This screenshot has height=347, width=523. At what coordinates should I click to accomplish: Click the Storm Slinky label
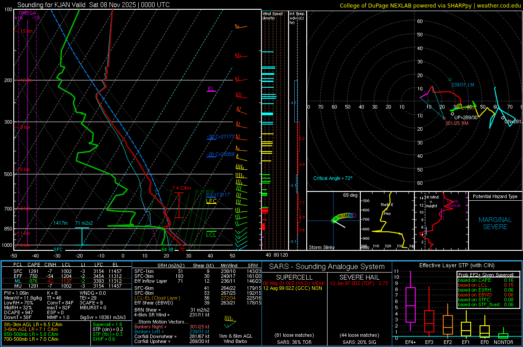coord(322,247)
